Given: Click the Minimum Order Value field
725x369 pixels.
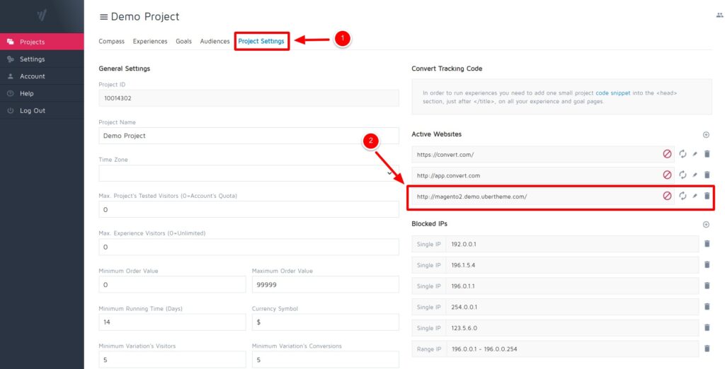Looking at the screenshot, I should coord(172,284).
